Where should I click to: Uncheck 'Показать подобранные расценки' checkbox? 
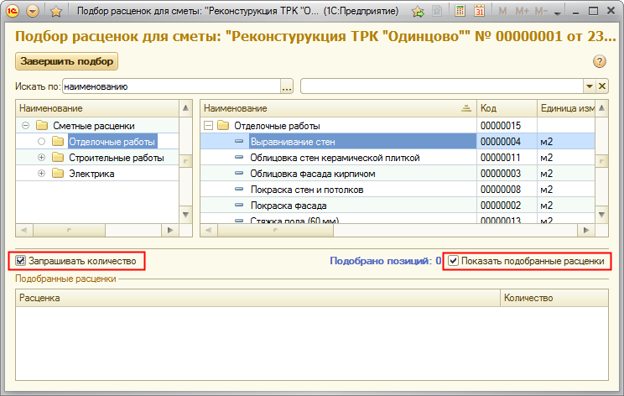[x=453, y=261]
